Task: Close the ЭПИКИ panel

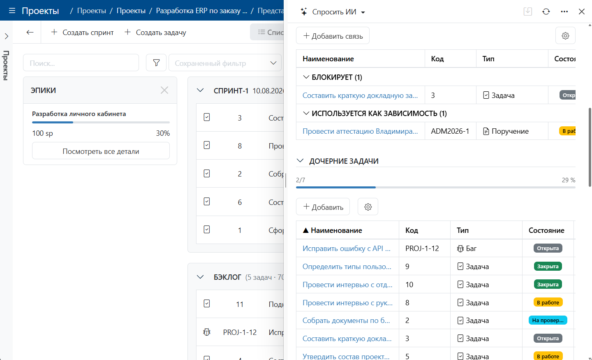Action: (x=164, y=90)
